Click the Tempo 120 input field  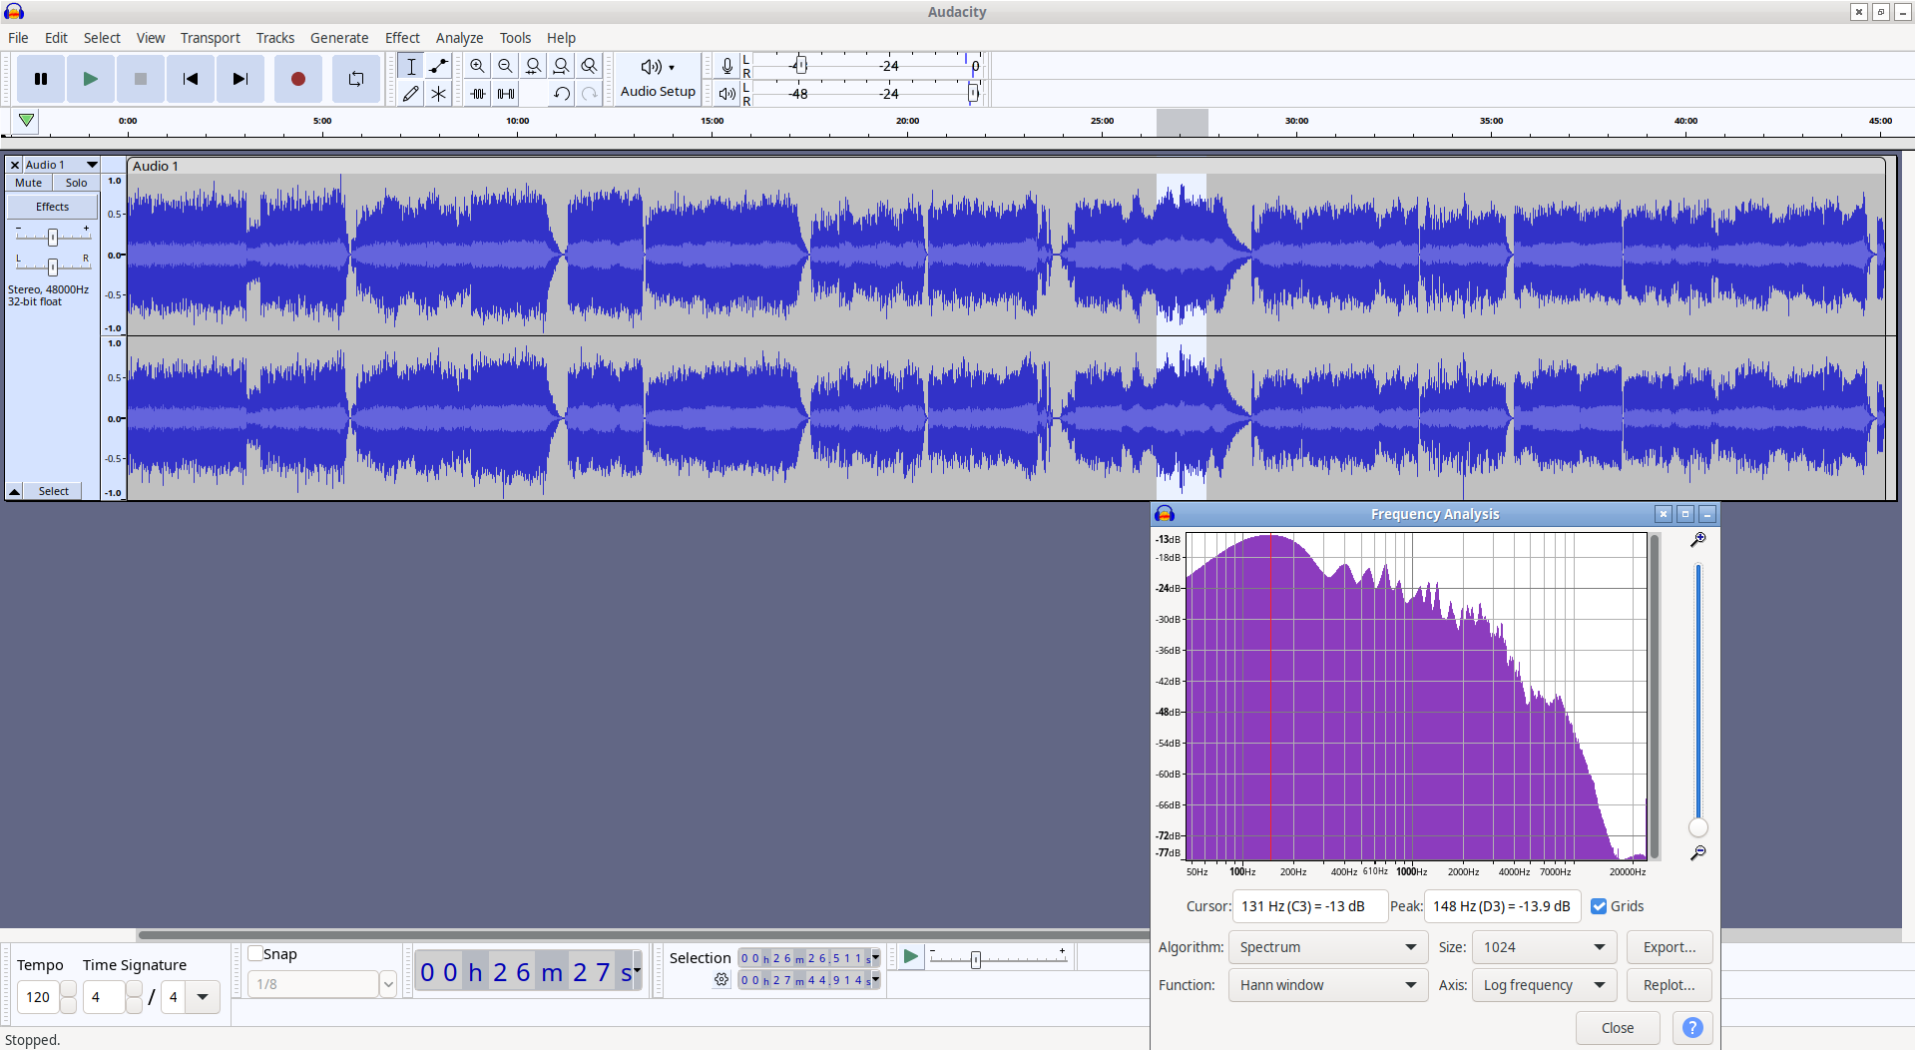[x=39, y=997]
